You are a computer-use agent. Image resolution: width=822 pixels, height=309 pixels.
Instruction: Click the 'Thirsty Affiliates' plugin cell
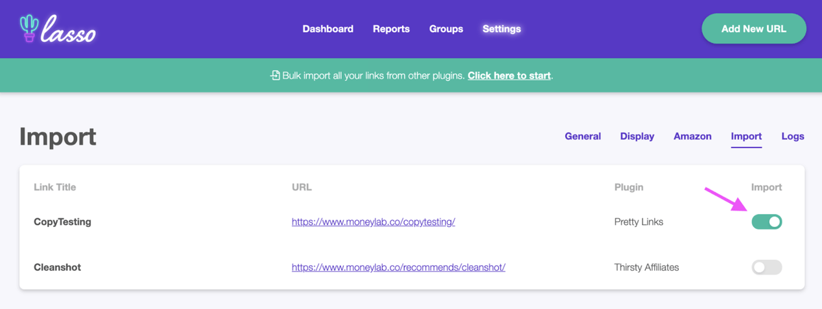[x=647, y=267]
